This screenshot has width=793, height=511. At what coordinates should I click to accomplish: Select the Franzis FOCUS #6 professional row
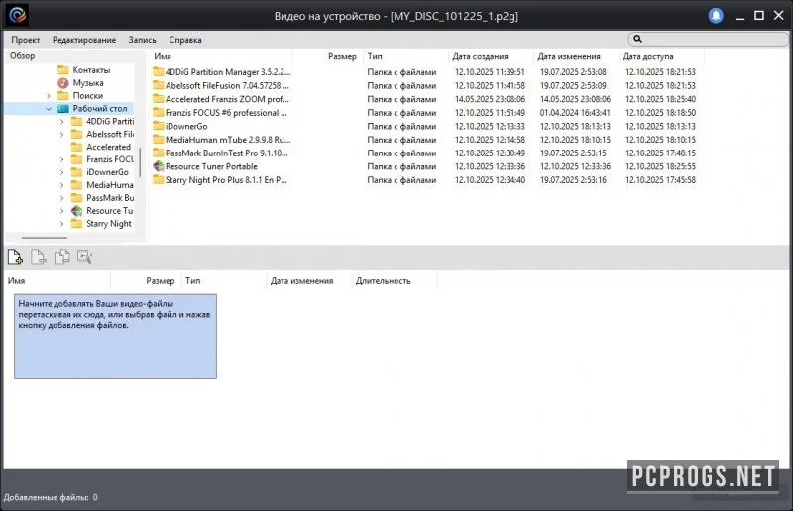click(x=424, y=113)
